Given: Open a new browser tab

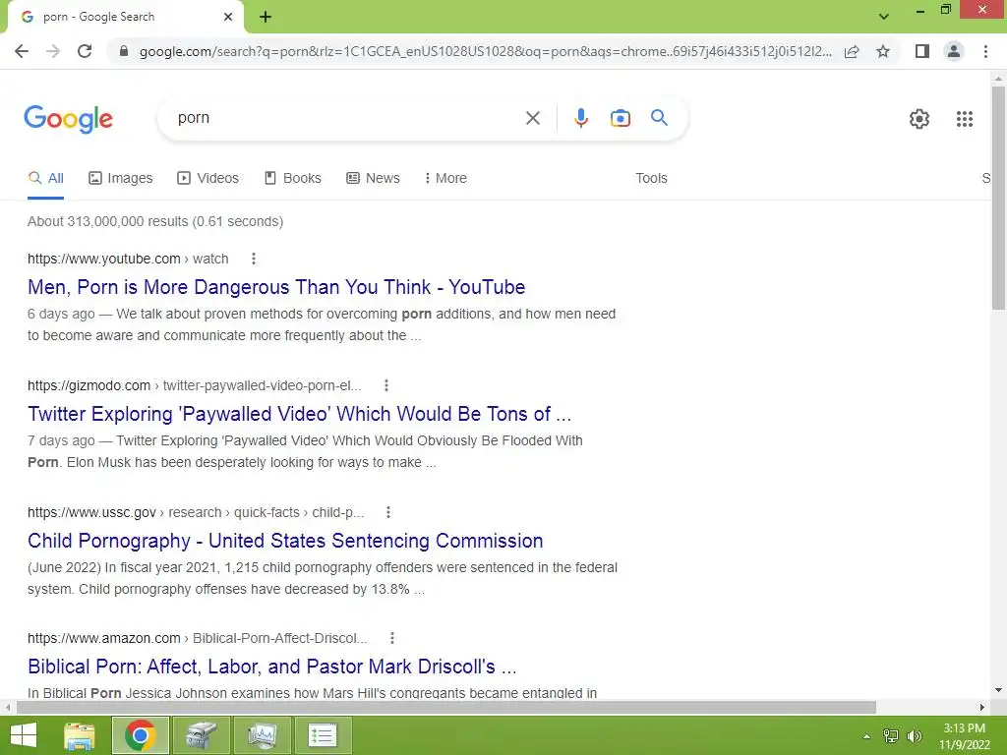Looking at the screenshot, I should point(266,17).
